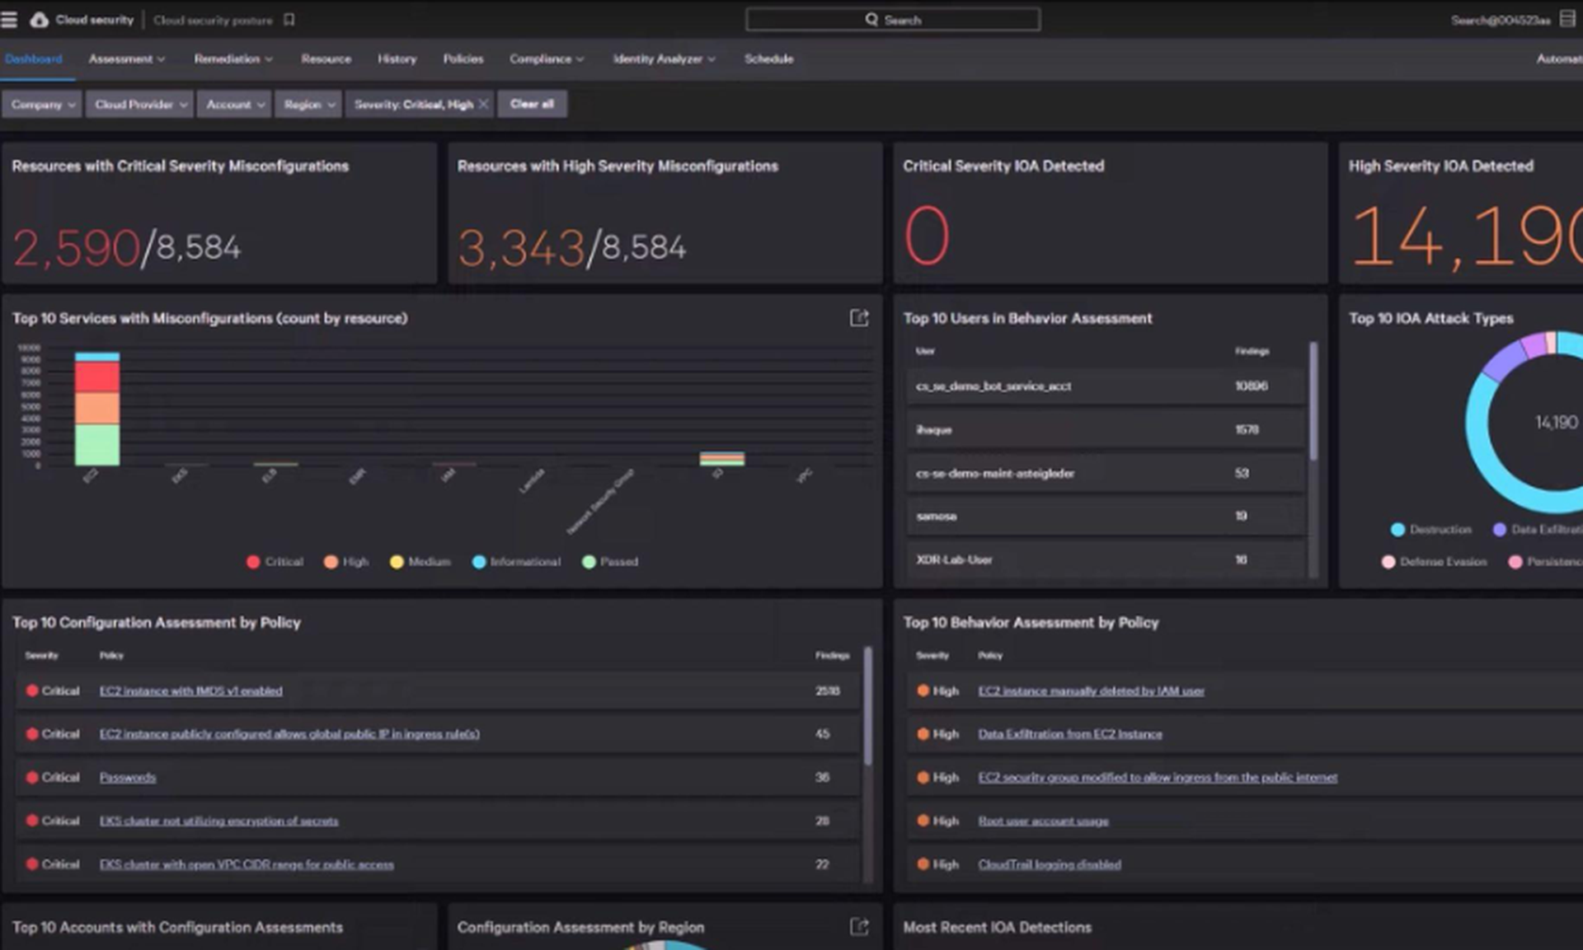The width and height of the screenshot is (1583, 950).
Task: Click the magnifier icon in search bar
Action: [871, 20]
